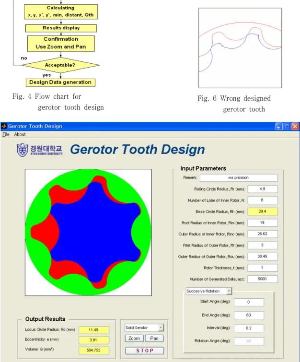Edit the Root Radius of Inner Rotor field
Viewport: 300px width, 362px height.
point(263,223)
